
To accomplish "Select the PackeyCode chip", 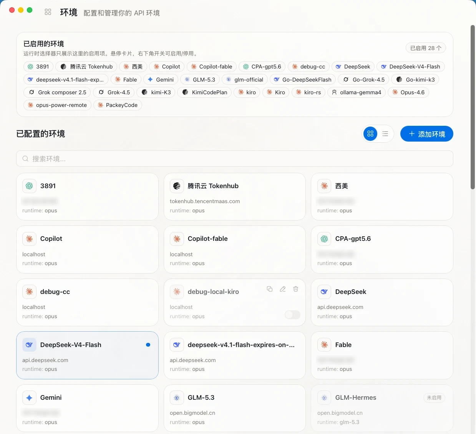I will [x=118, y=105].
